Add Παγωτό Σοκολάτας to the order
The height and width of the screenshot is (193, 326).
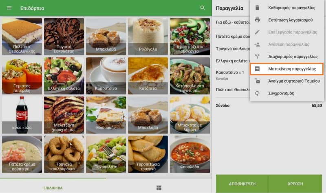(64, 37)
